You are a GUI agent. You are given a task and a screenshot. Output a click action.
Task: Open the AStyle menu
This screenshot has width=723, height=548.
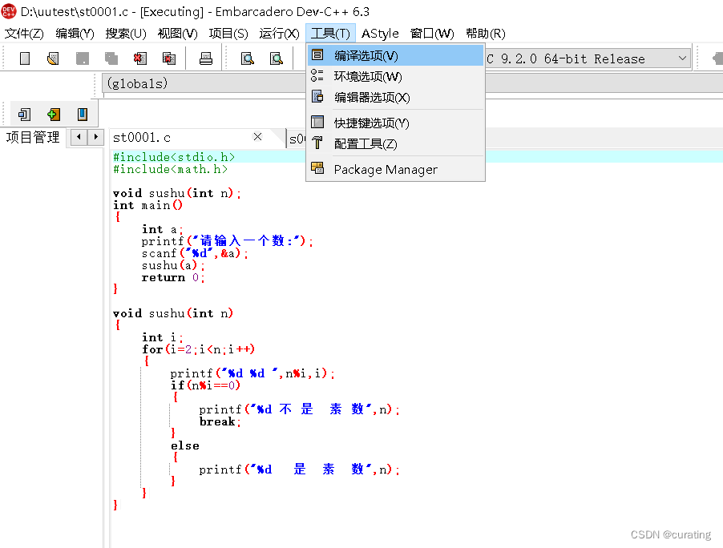point(380,34)
